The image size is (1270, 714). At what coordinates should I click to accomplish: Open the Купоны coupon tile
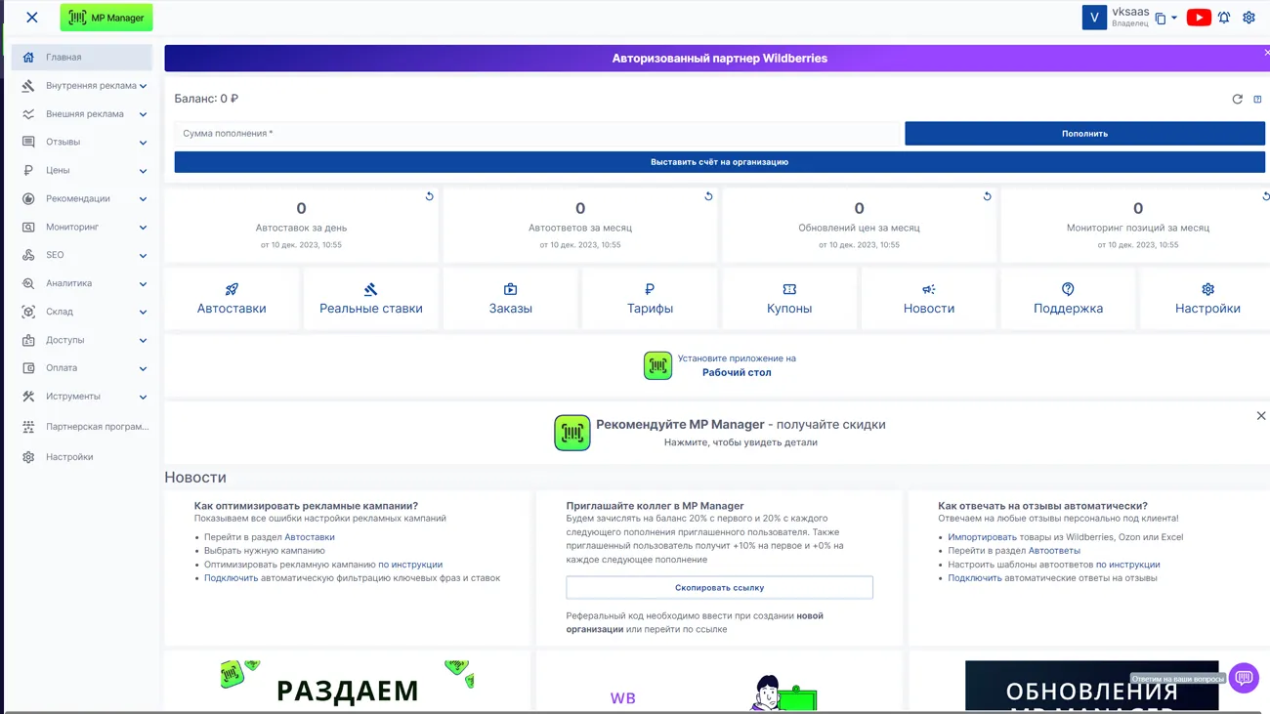[x=789, y=299]
